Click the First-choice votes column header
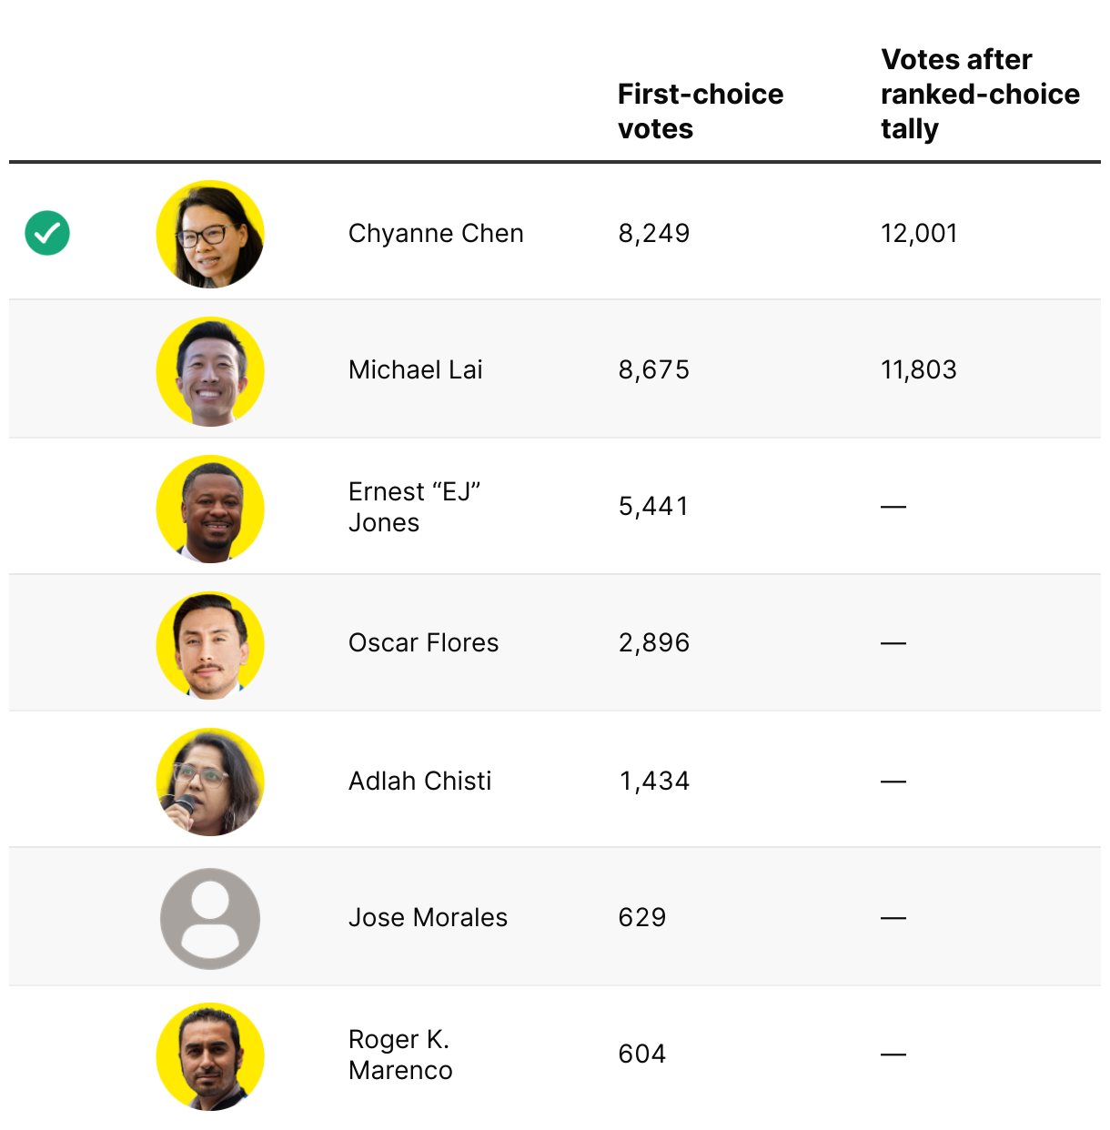 coord(700,111)
